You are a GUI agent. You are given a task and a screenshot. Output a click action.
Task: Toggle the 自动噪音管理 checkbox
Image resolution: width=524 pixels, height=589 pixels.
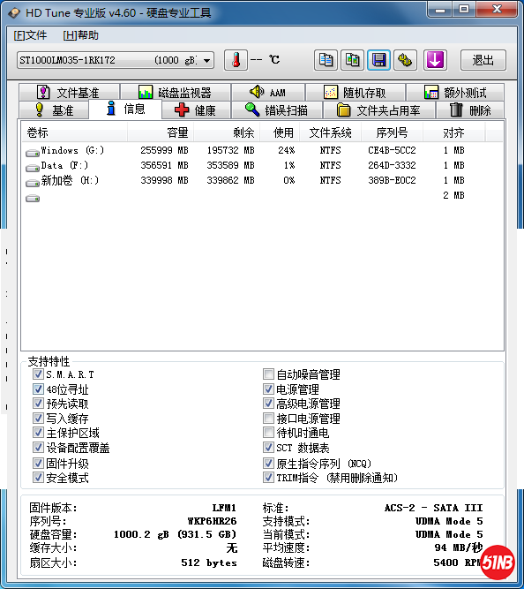pyautogui.click(x=268, y=374)
